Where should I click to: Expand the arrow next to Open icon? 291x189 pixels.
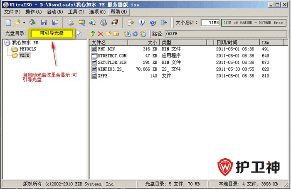(x=24, y=22)
